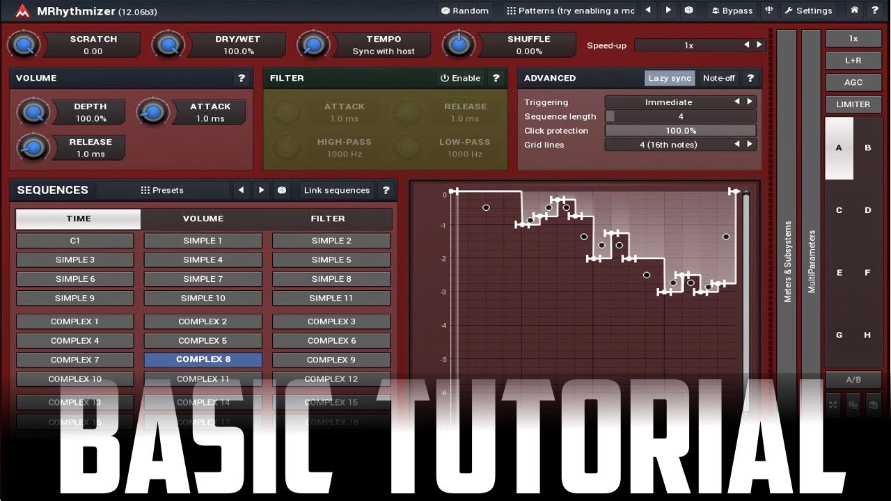Select next Triggering mode with right arrow
The width and height of the screenshot is (891, 501).
coord(750,102)
